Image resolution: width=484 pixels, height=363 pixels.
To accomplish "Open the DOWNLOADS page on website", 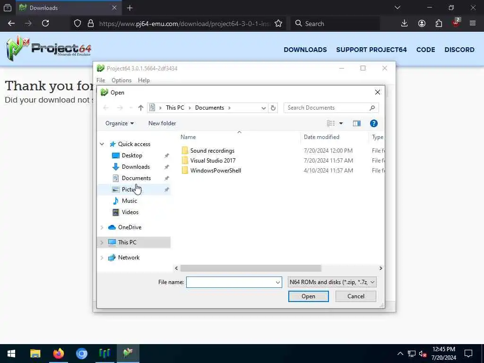I will tap(305, 50).
